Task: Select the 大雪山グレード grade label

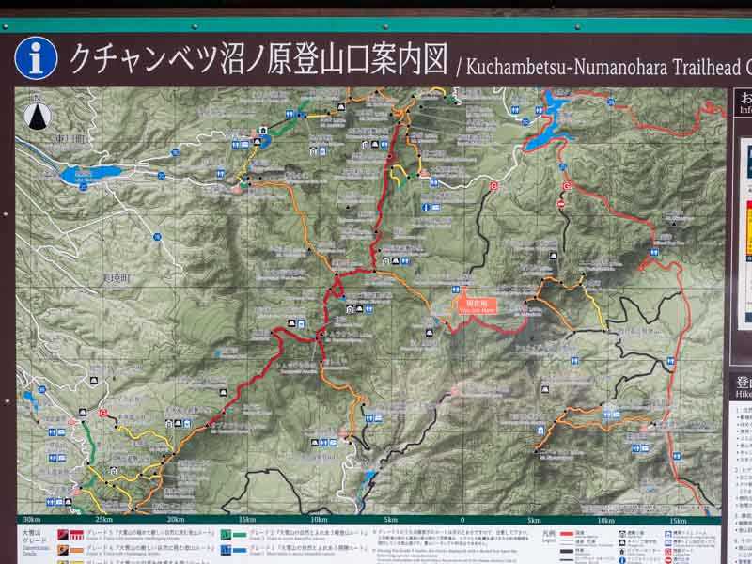Action: coord(34,538)
